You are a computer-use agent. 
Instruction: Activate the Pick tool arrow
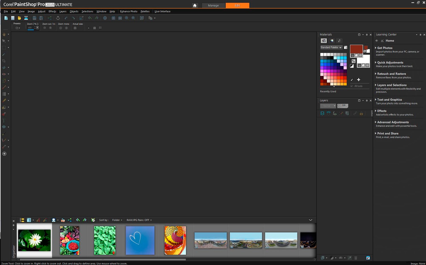point(4,41)
